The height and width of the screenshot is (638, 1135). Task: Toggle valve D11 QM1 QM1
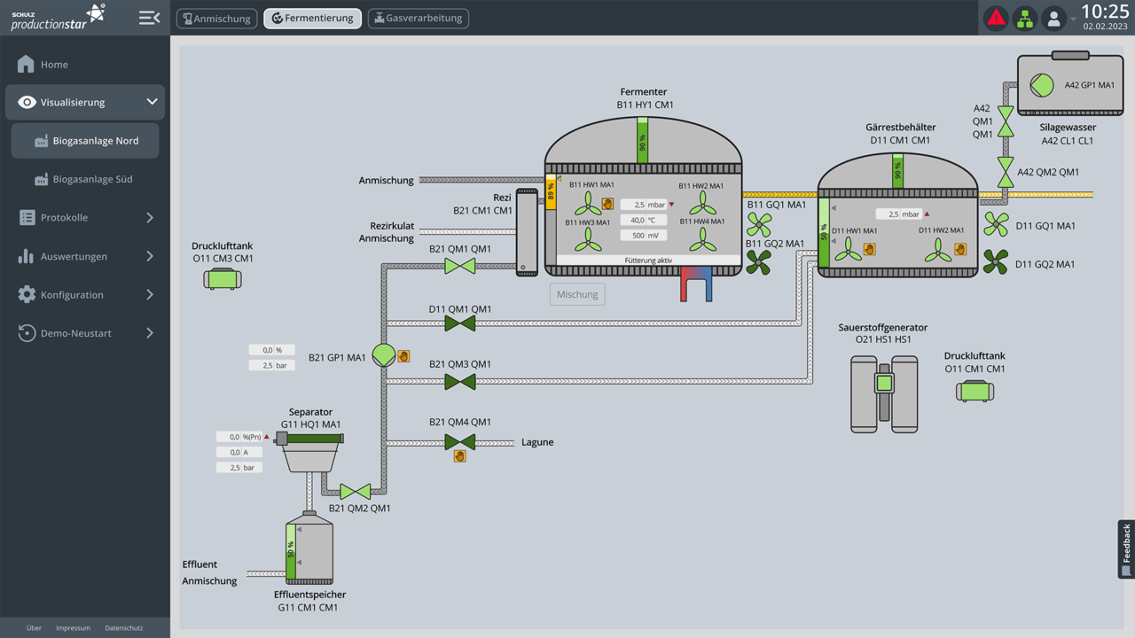[x=459, y=324]
